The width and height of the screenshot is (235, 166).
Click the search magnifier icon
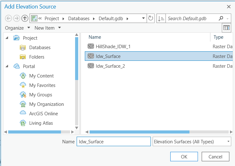(221, 18)
